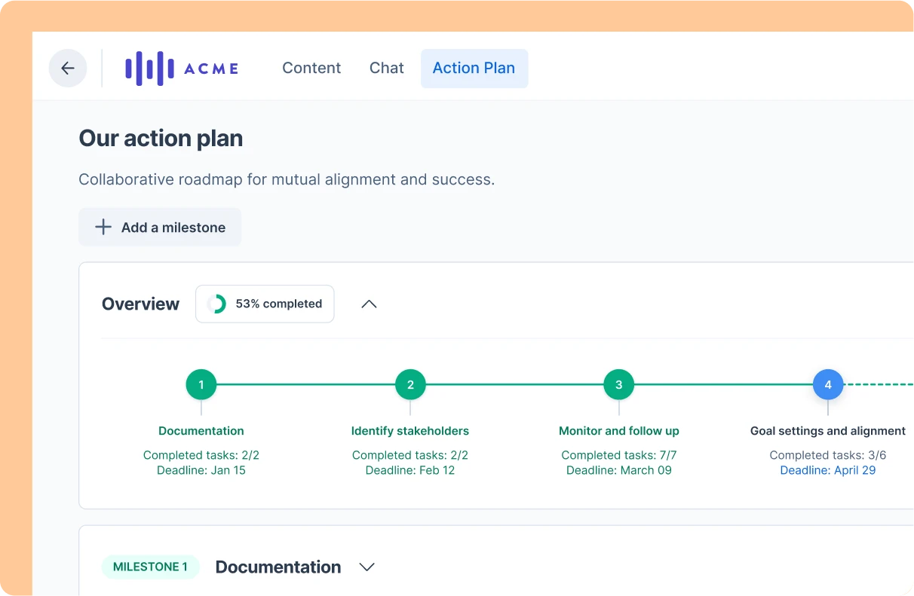Click the plus icon for adding milestone
This screenshot has width=914, height=596.
pyautogui.click(x=103, y=228)
